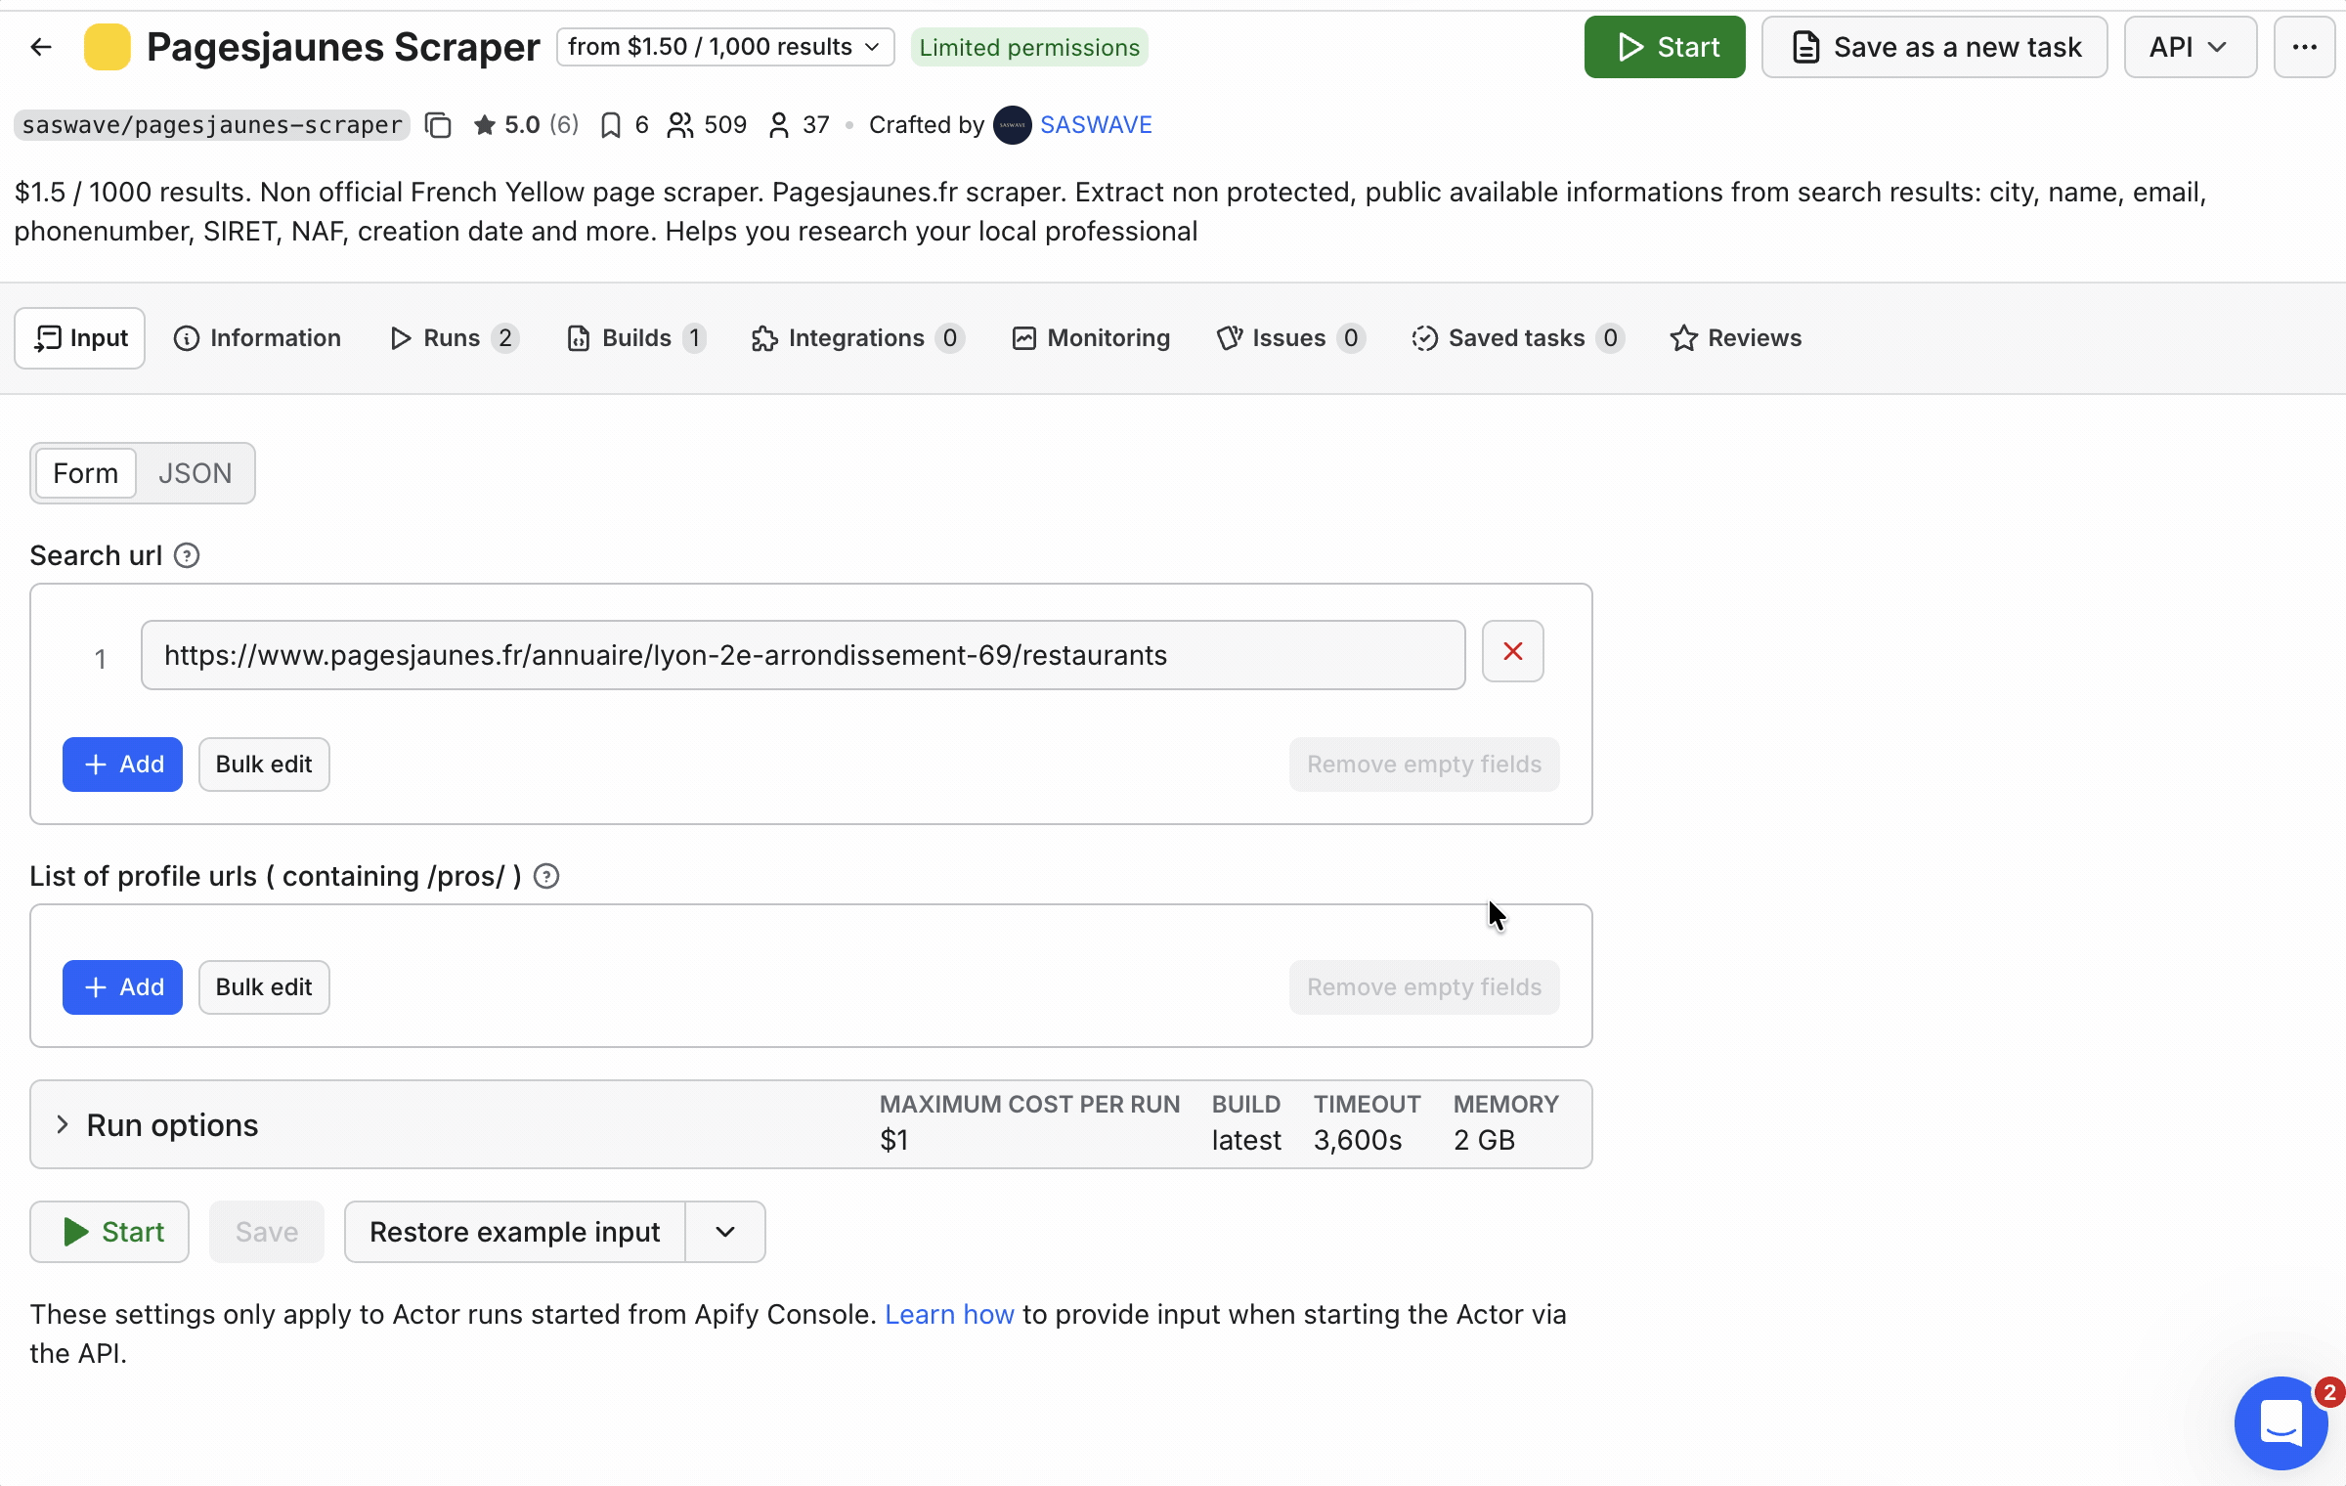Remove search url row 1 with red X

(x=1512, y=651)
